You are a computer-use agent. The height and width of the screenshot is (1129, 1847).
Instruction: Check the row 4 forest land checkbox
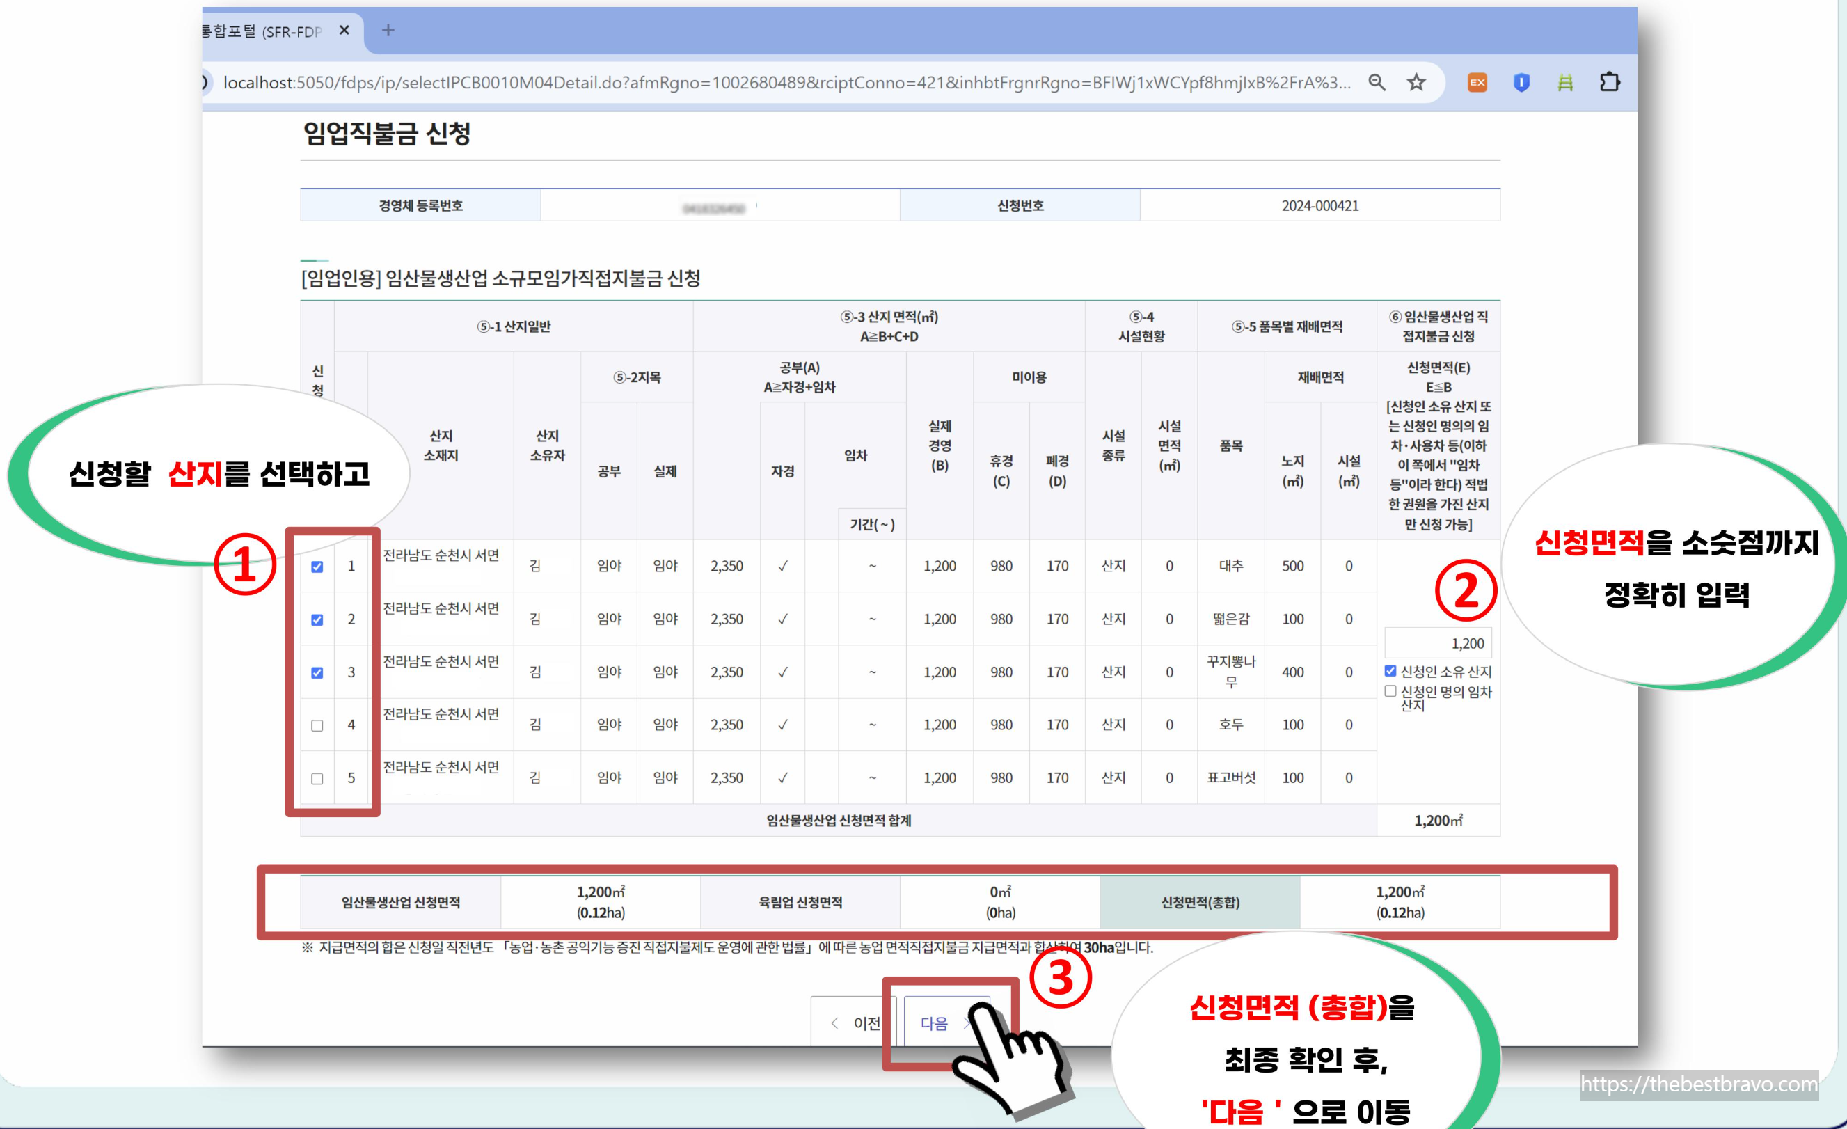coord(317,726)
